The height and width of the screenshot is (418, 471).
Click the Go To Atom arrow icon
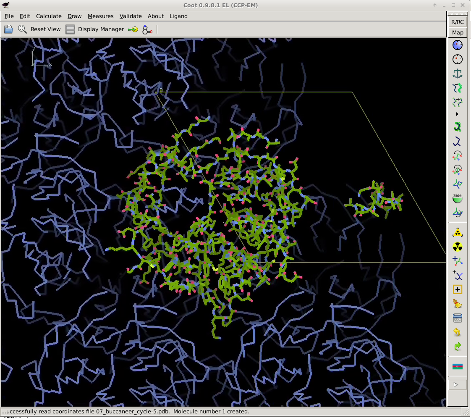click(x=133, y=29)
